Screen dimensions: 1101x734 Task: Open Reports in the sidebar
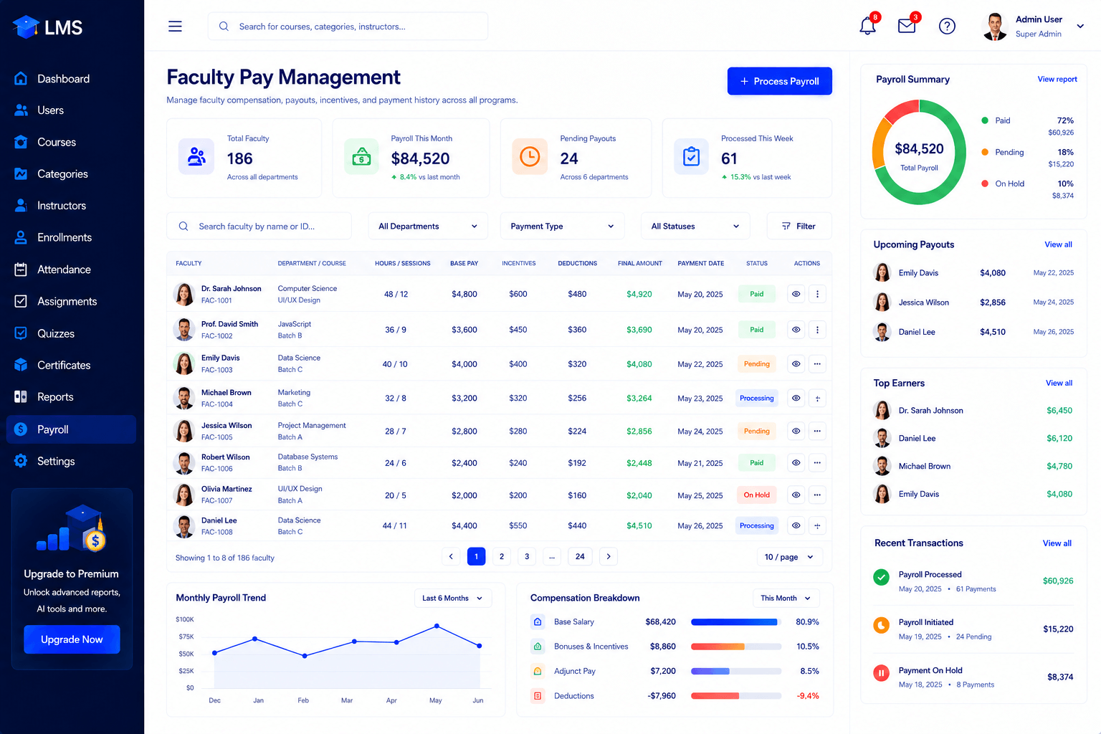point(71,397)
